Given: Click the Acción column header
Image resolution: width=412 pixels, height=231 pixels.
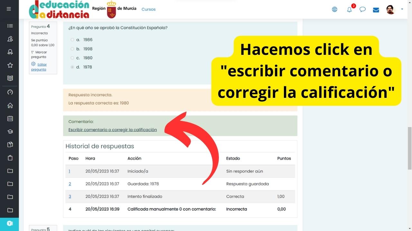Looking at the screenshot, I should [x=134, y=158].
